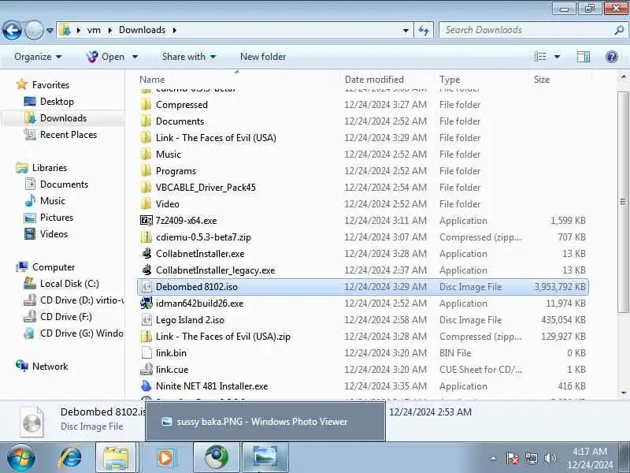Select the Music folder icon in file list
Image resolution: width=630 pixels, height=473 pixels.
click(146, 154)
